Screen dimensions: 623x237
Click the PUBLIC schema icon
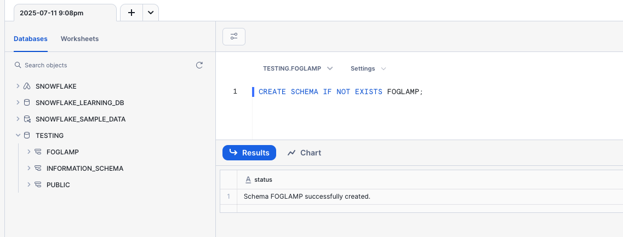coord(38,185)
